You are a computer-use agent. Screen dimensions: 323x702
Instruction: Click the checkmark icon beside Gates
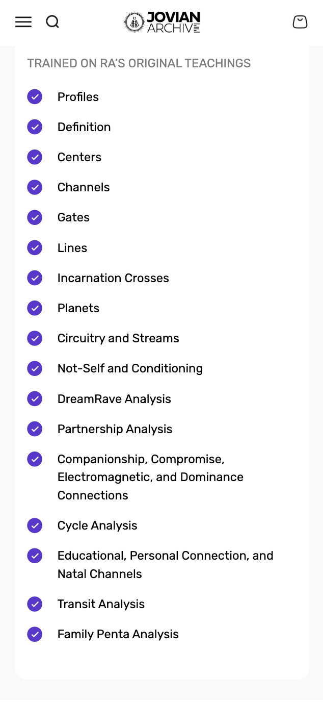tap(35, 217)
